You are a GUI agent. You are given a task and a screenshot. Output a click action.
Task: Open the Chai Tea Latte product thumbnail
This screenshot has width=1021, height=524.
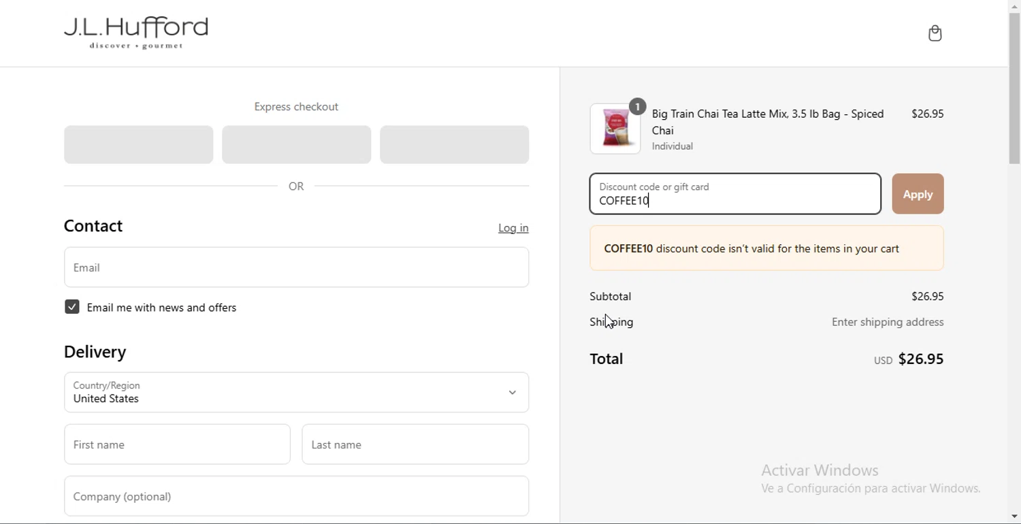pos(615,129)
